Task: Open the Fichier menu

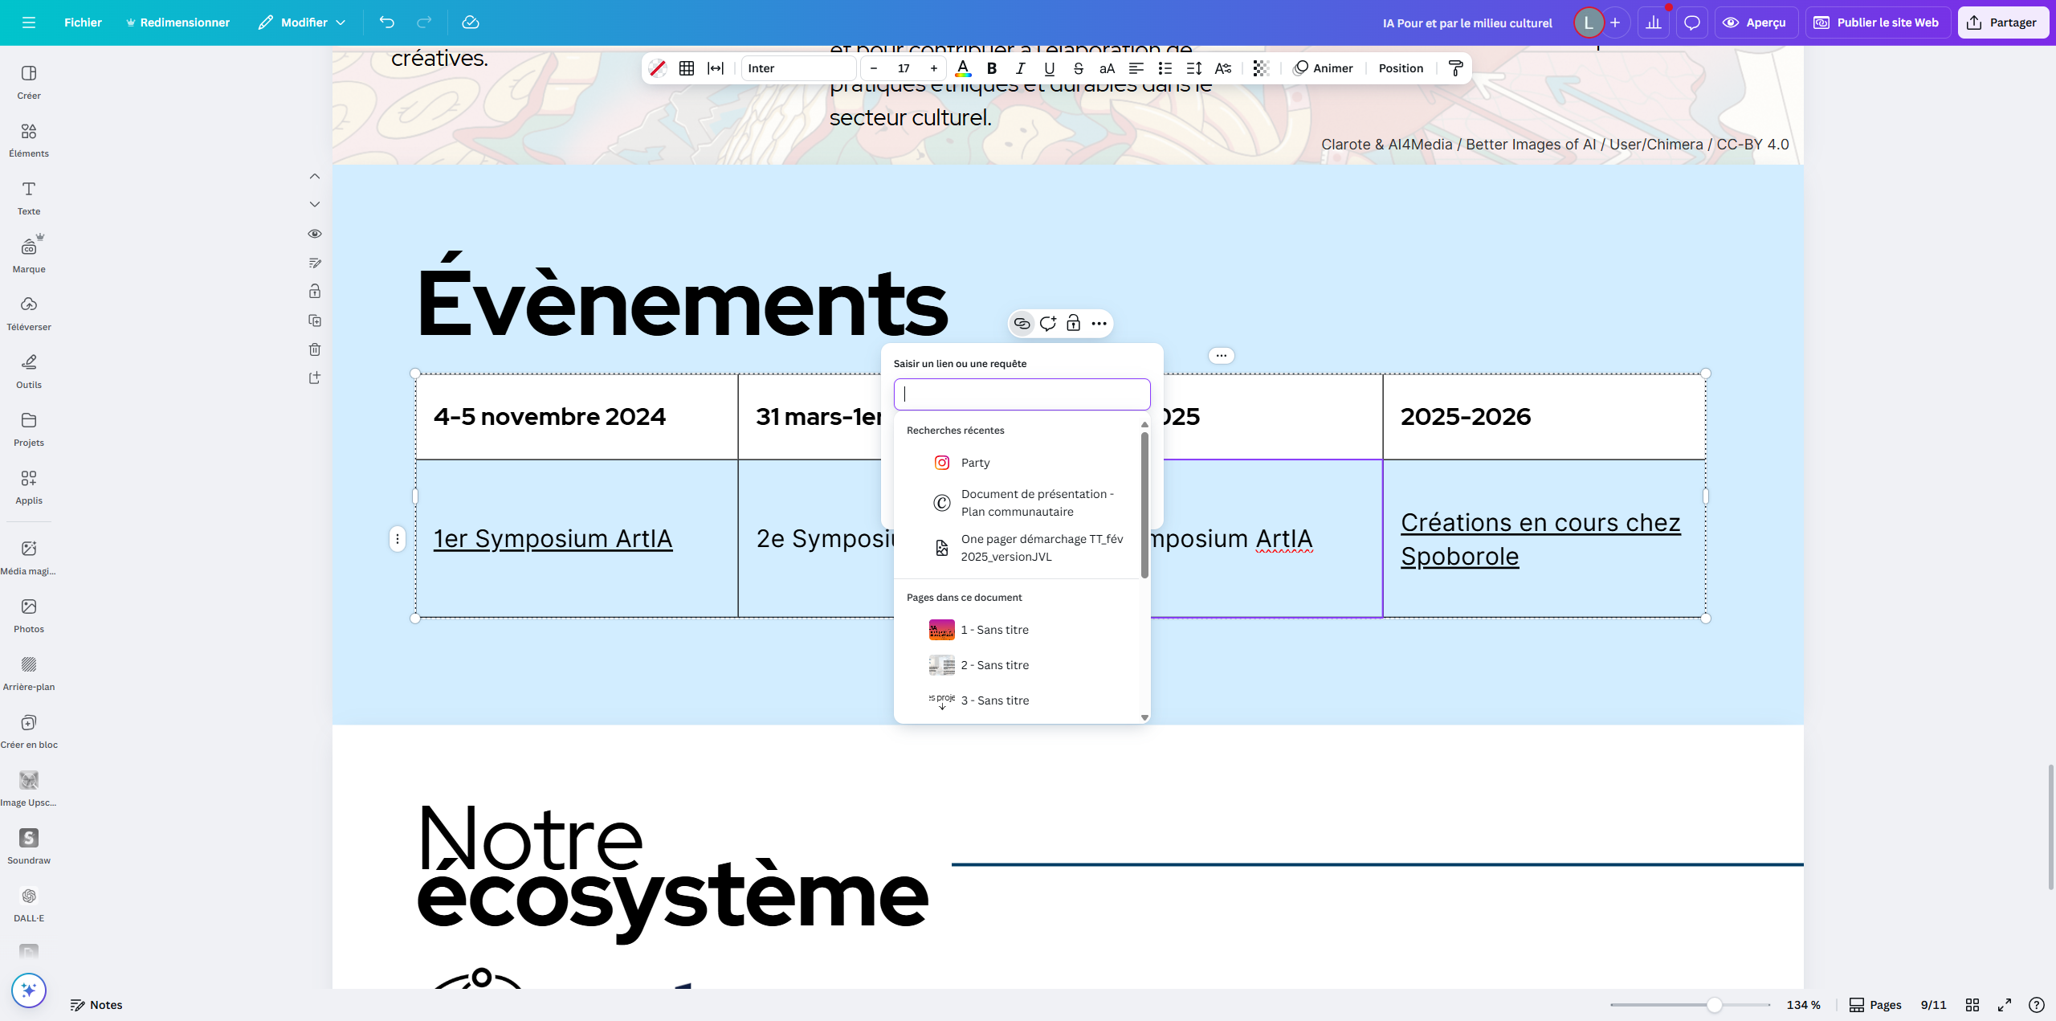Action: pos(83,22)
